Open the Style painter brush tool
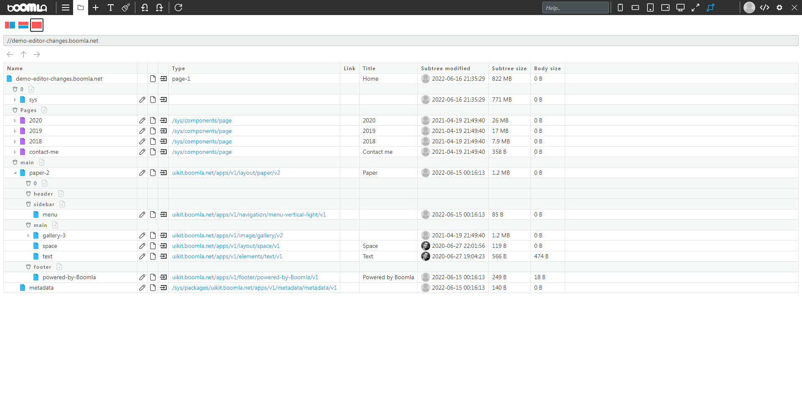 [126, 8]
